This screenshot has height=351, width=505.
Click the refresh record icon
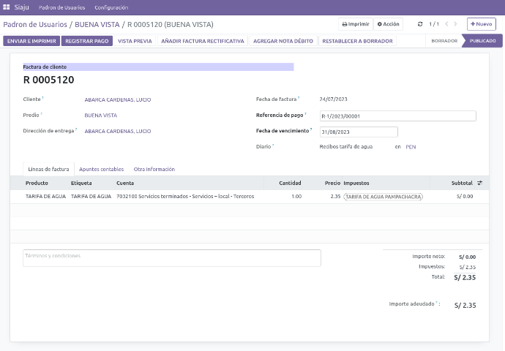click(420, 24)
